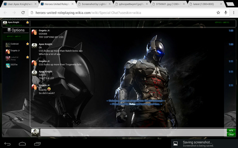The image size is (238, 148).
Task: Click the avatar next to the message box
Action: (x=35, y=132)
